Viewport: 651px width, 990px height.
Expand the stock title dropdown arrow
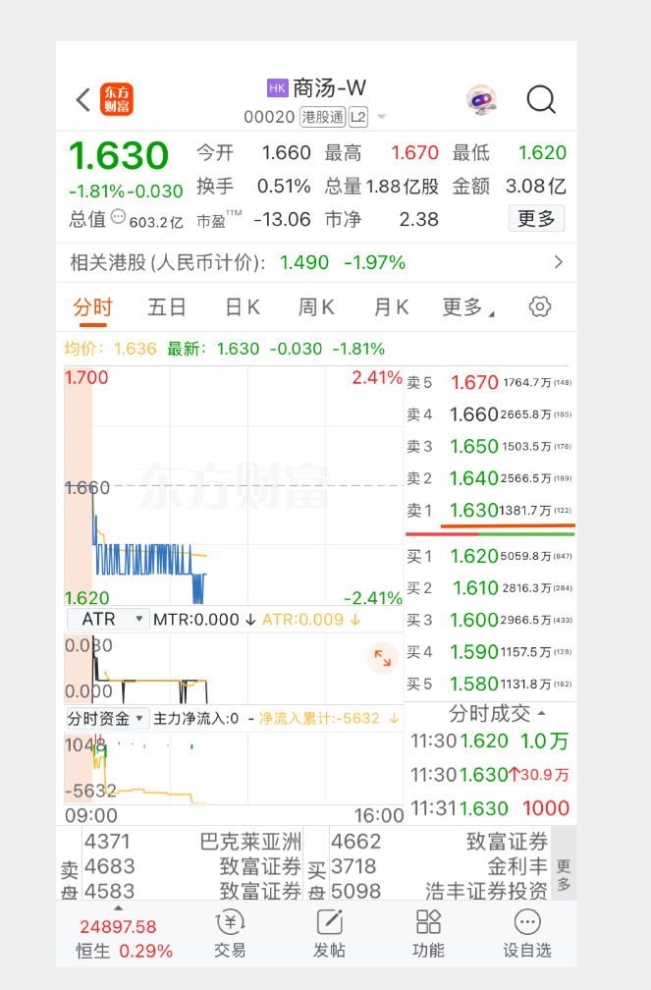pyautogui.click(x=381, y=117)
